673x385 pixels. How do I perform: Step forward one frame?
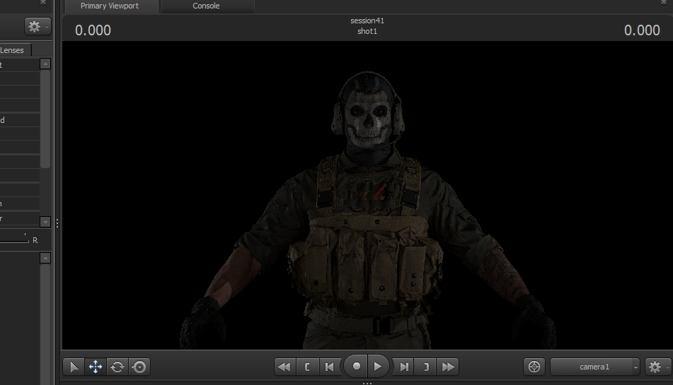pos(403,367)
